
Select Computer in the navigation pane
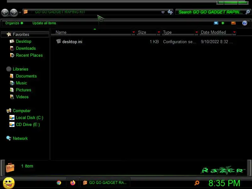coord(22,111)
